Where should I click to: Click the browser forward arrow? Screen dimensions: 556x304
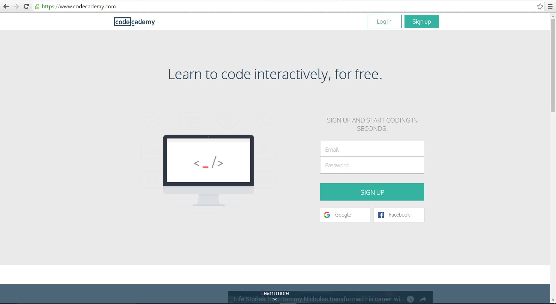16,6
